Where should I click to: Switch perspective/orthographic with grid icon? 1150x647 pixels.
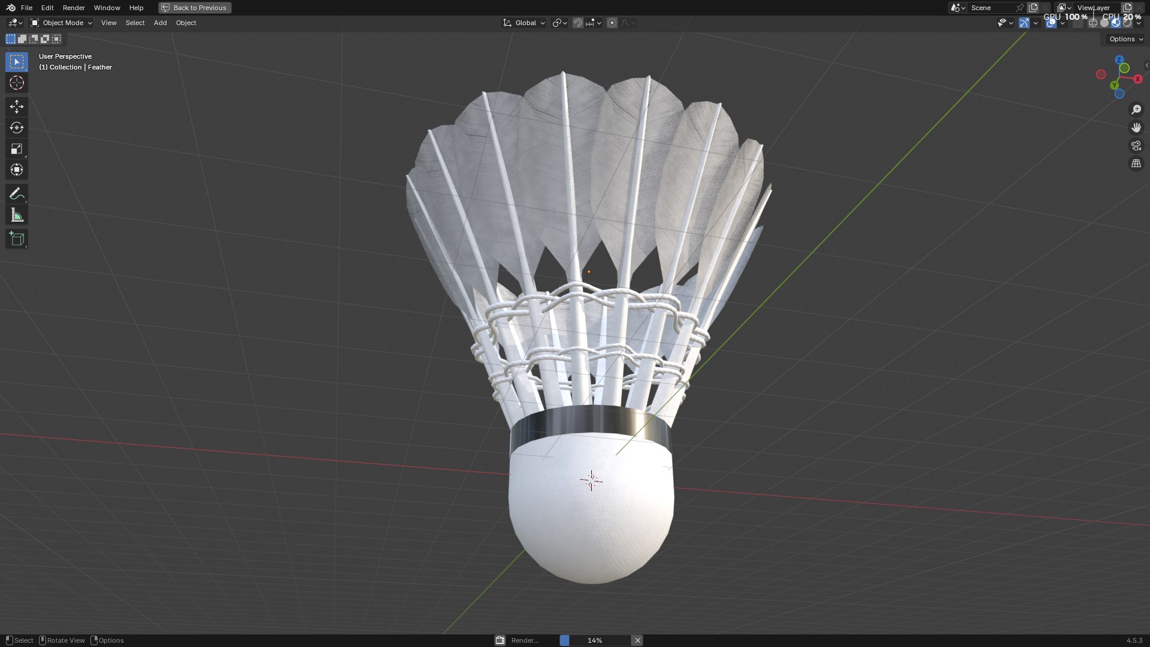pos(1136,164)
